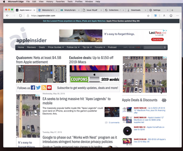Click the AppleInsider search field
Image resolution: width=183 pixels, height=151 pixels.
coord(153,47)
